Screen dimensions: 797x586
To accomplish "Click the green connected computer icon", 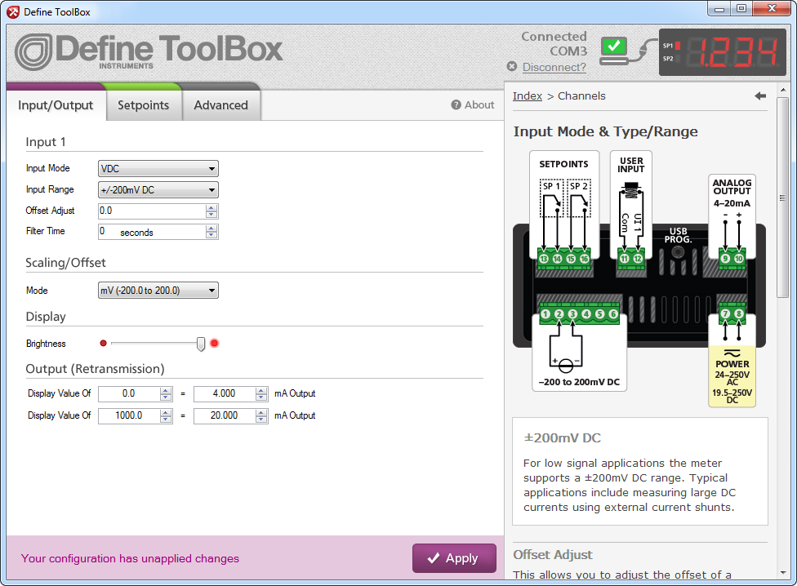I will pos(613,51).
